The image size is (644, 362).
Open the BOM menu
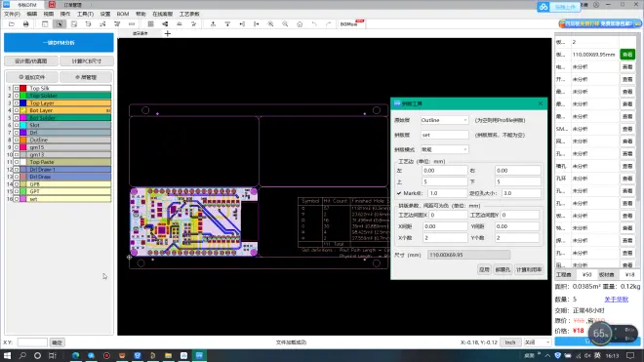123,14
